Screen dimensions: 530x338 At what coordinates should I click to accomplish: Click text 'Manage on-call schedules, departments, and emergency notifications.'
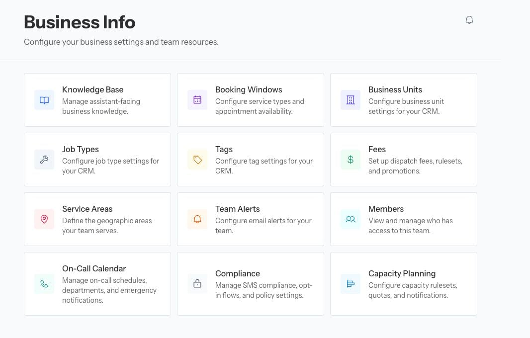109,290
